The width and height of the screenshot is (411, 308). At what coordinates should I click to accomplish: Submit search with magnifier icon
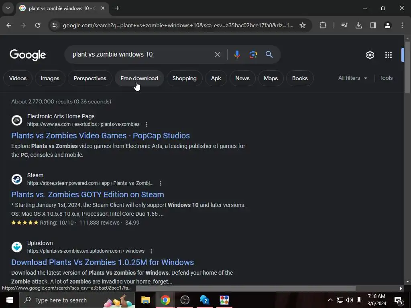(x=269, y=55)
